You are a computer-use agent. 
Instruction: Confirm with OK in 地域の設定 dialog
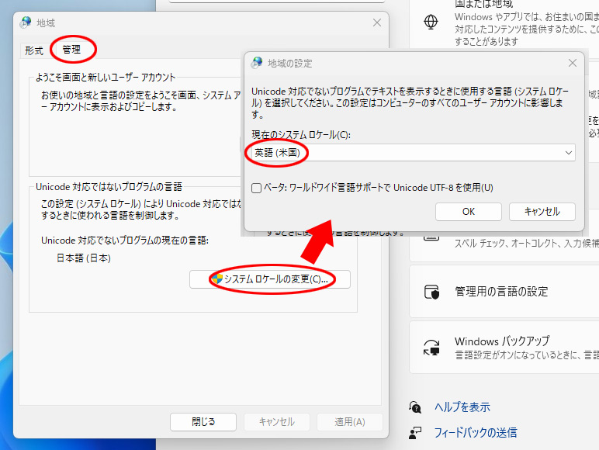pos(469,212)
